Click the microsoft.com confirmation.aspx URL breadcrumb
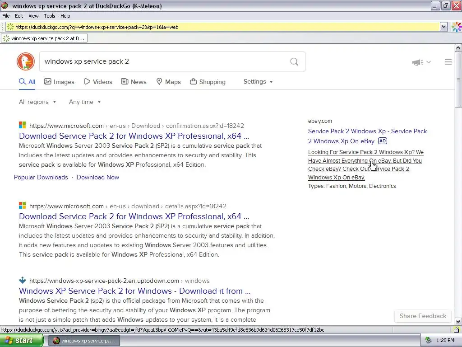462x347 pixels. [x=137, y=126]
